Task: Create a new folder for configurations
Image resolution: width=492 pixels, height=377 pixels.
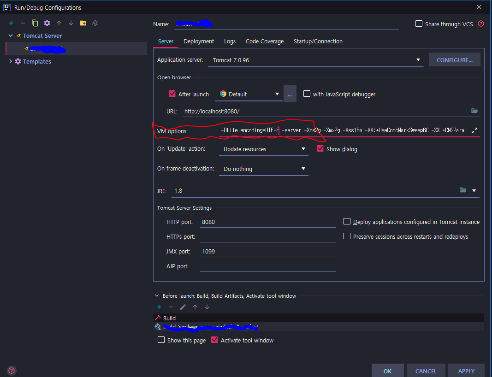Action: point(83,23)
